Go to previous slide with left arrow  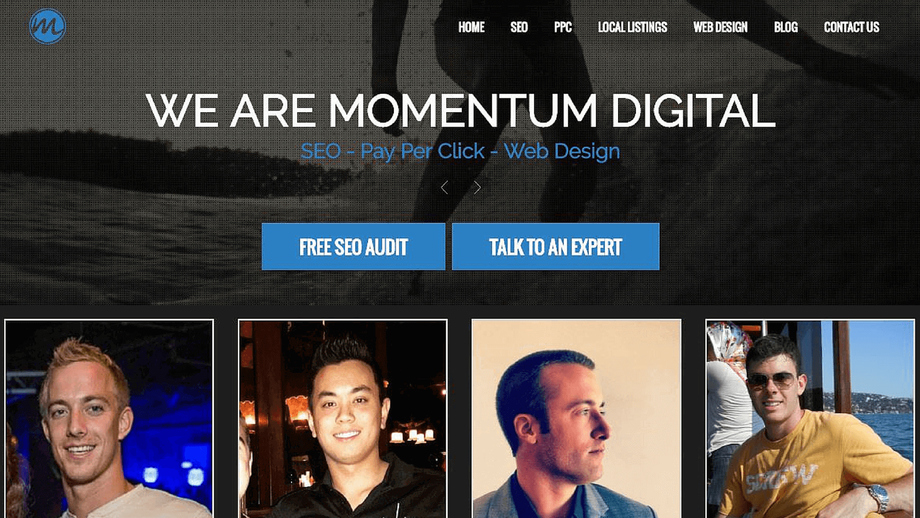pyautogui.click(x=444, y=188)
